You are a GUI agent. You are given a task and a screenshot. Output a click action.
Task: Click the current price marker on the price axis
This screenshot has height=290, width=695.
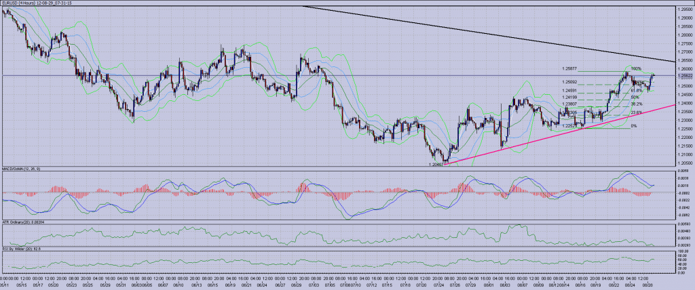[684, 76]
